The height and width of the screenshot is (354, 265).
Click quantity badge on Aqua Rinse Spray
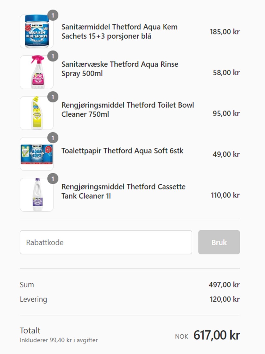pos(53,56)
